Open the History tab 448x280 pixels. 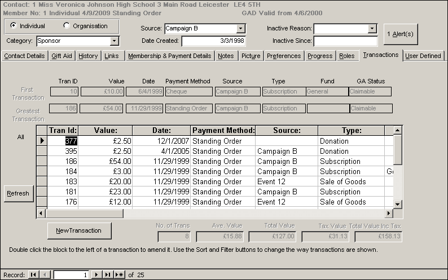88,56
